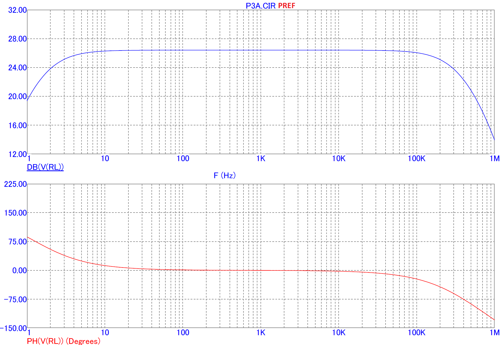The width and height of the screenshot is (504, 345).
Task: Click the 75.00 phase axis value
Action: point(18,242)
